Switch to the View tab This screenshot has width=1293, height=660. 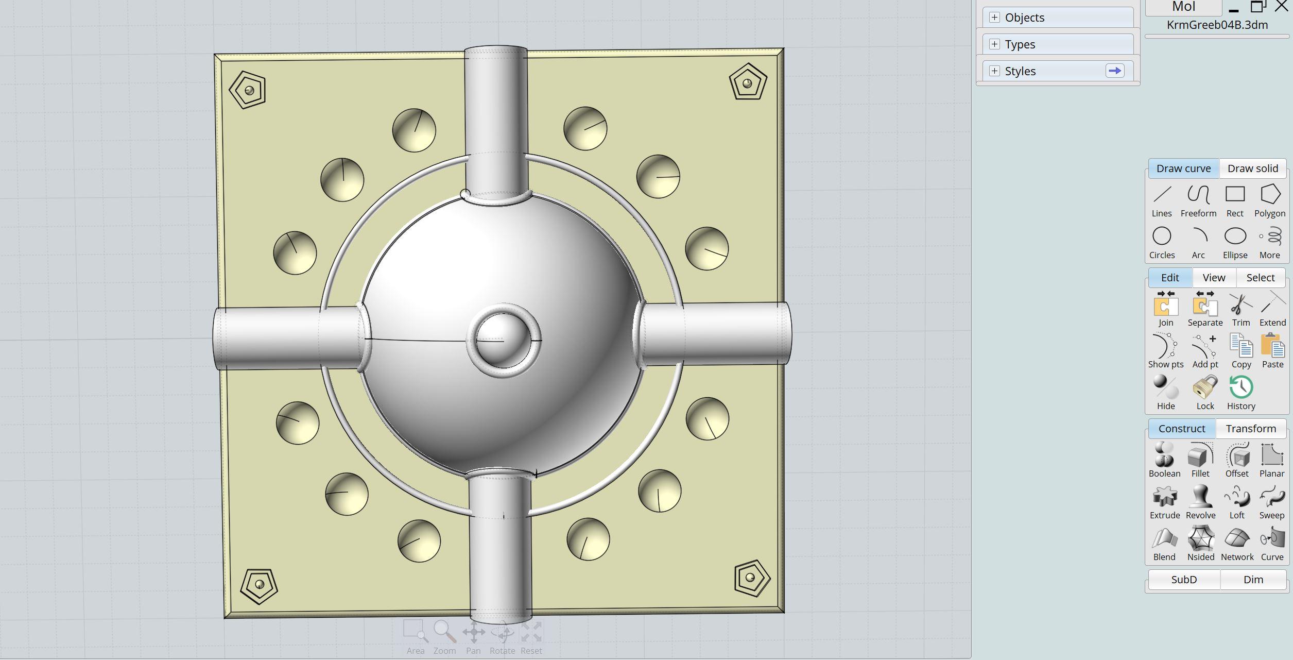[1214, 278]
